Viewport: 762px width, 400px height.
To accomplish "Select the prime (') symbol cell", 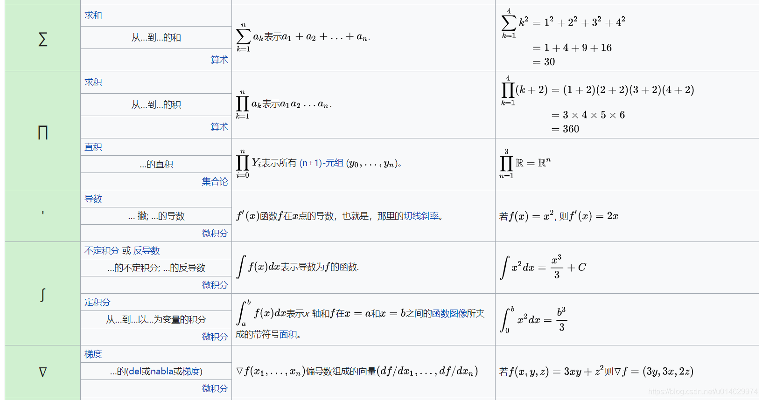I will point(42,216).
